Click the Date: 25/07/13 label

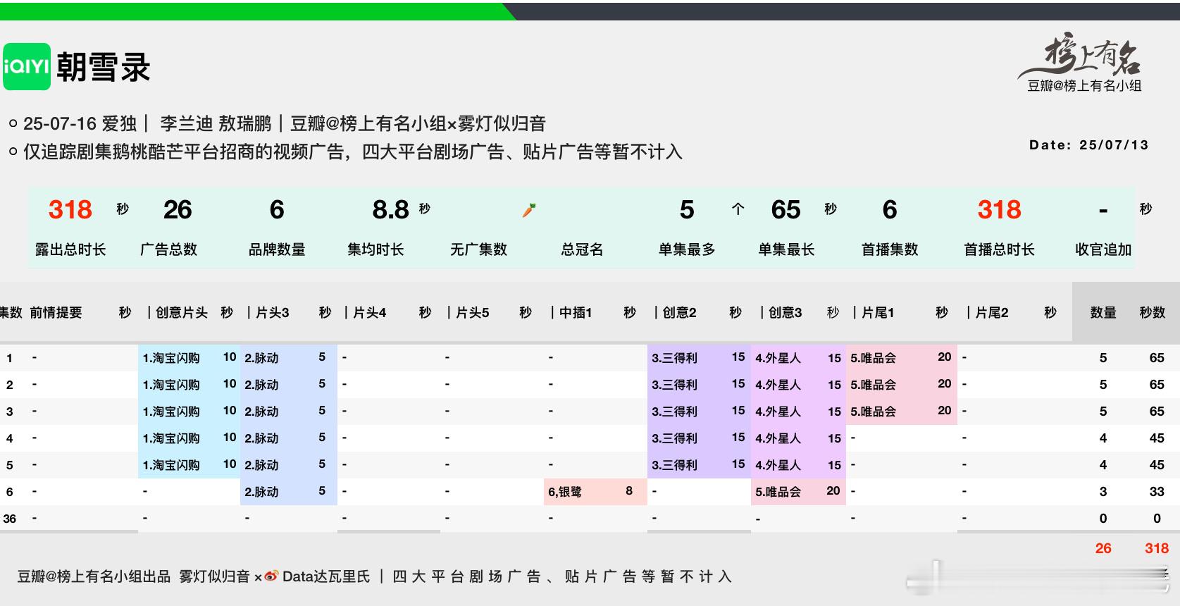pyautogui.click(x=1088, y=144)
